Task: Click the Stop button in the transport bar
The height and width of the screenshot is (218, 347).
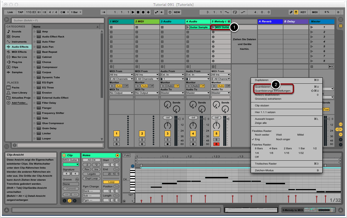Action: (138, 12)
